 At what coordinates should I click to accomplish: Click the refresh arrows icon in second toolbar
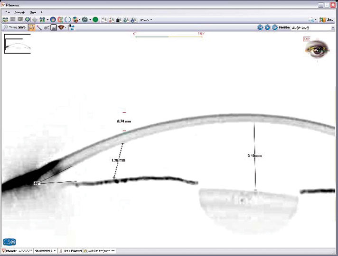coord(71,28)
